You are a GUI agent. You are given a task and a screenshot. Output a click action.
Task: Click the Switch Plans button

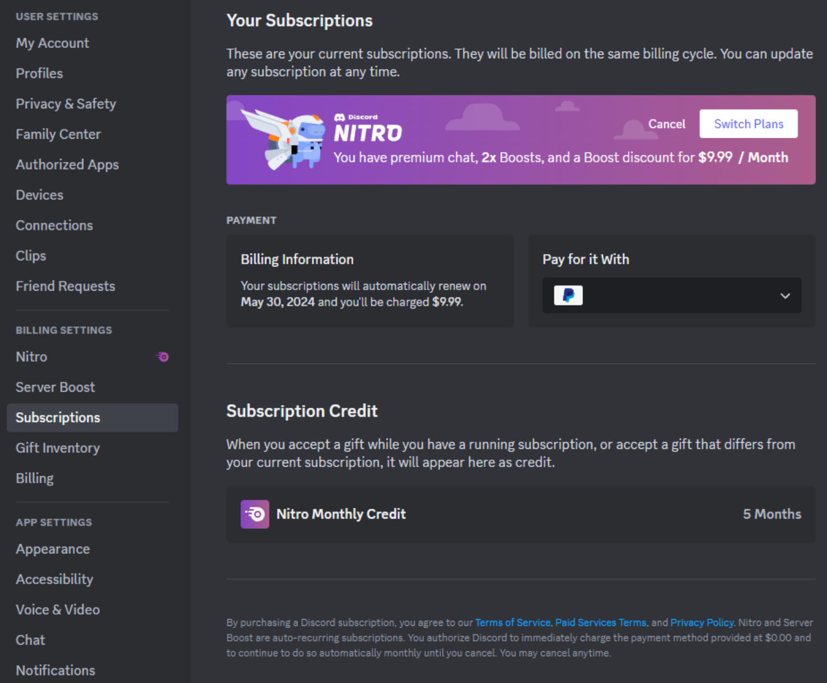tap(749, 124)
